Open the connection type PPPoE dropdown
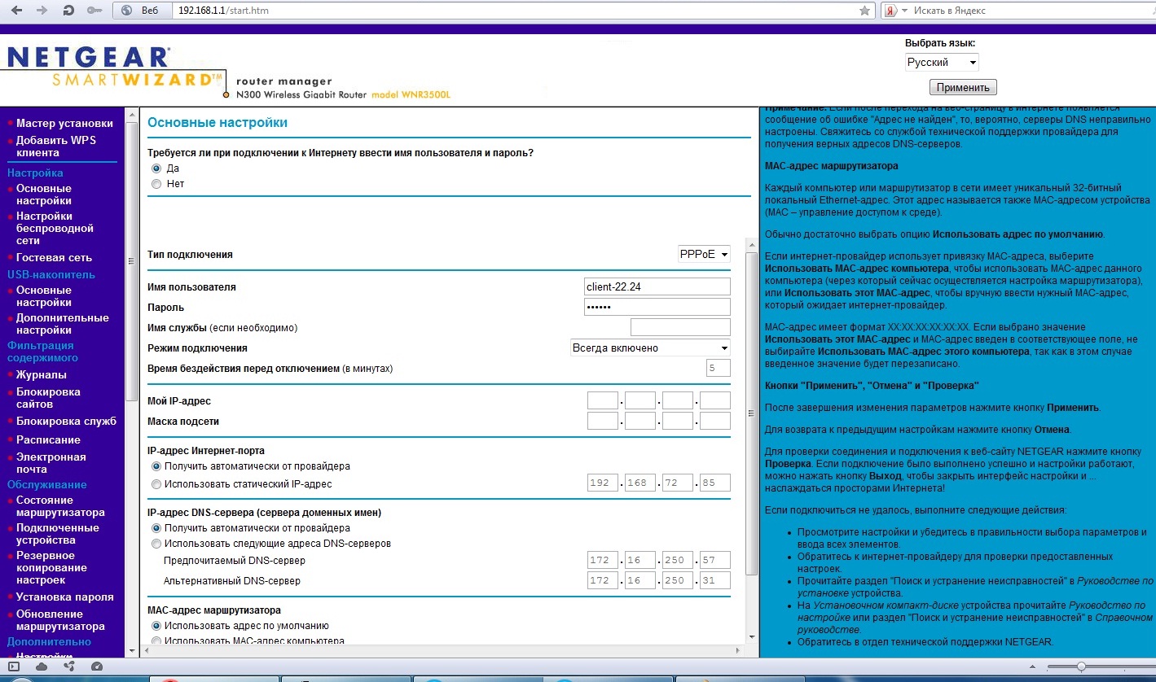This screenshot has width=1156, height=682. [x=704, y=254]
